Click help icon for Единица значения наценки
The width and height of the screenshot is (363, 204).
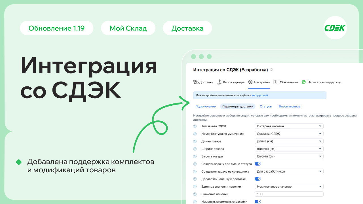pos(195,186)
